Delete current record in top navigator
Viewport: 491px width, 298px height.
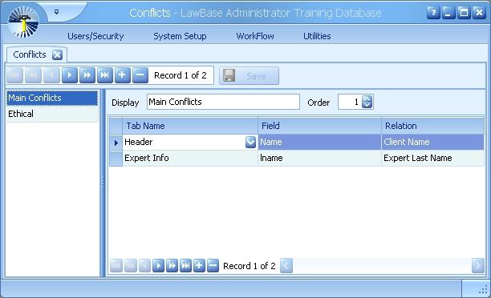tap(140, 75)
